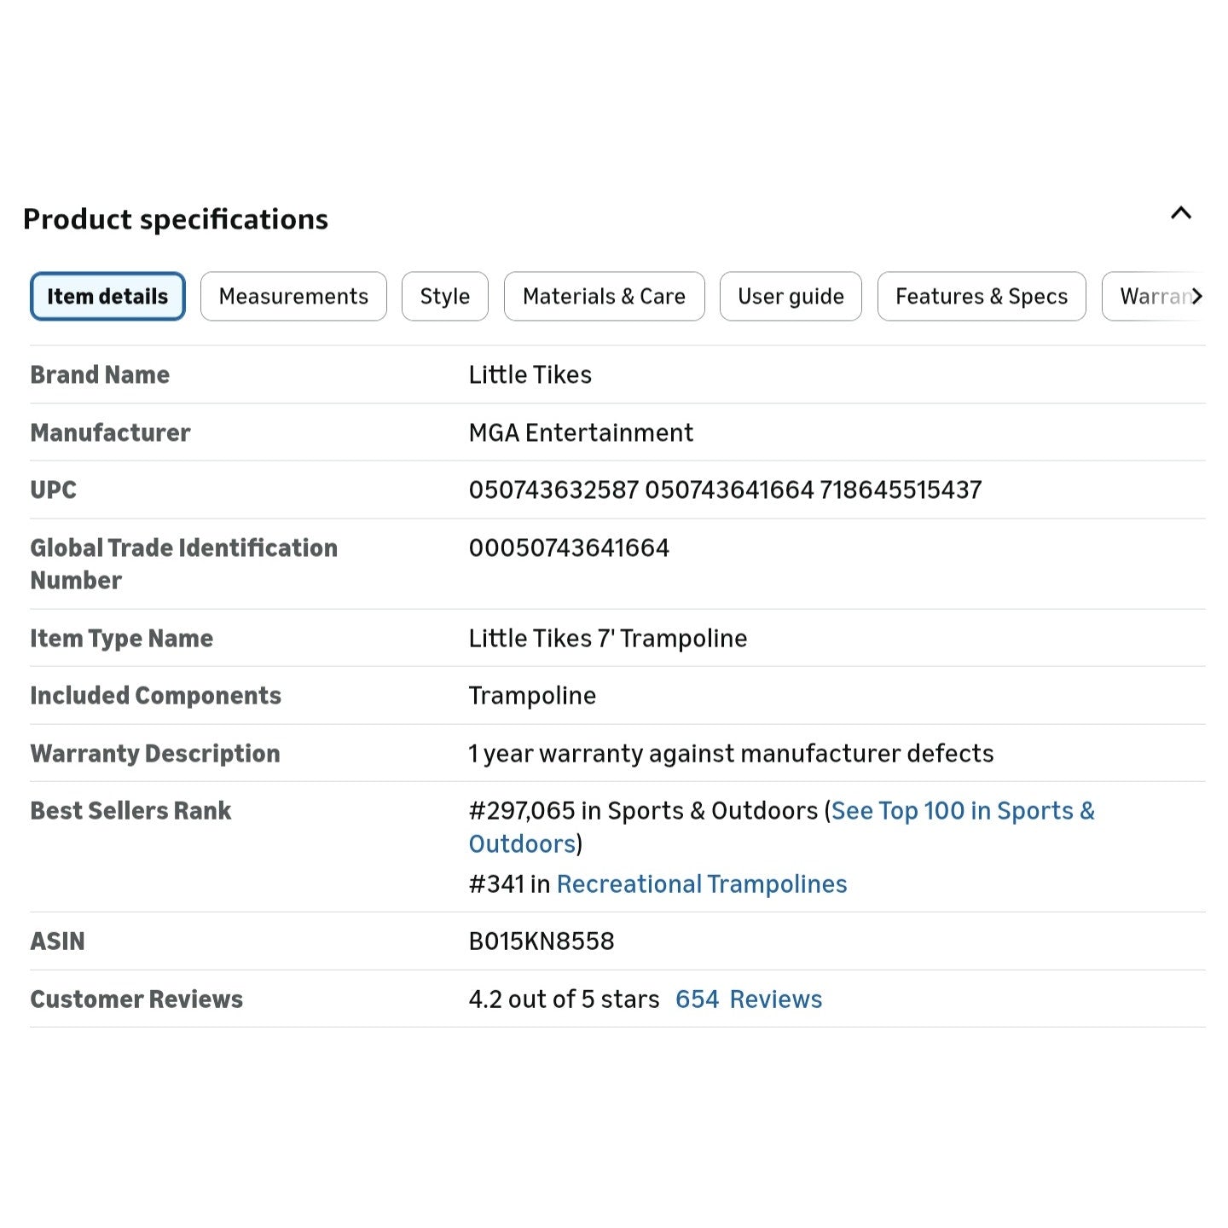Screen dimensions: 1228x1228
Task: Click the Included Components value Trampoline
Action: 532,696
